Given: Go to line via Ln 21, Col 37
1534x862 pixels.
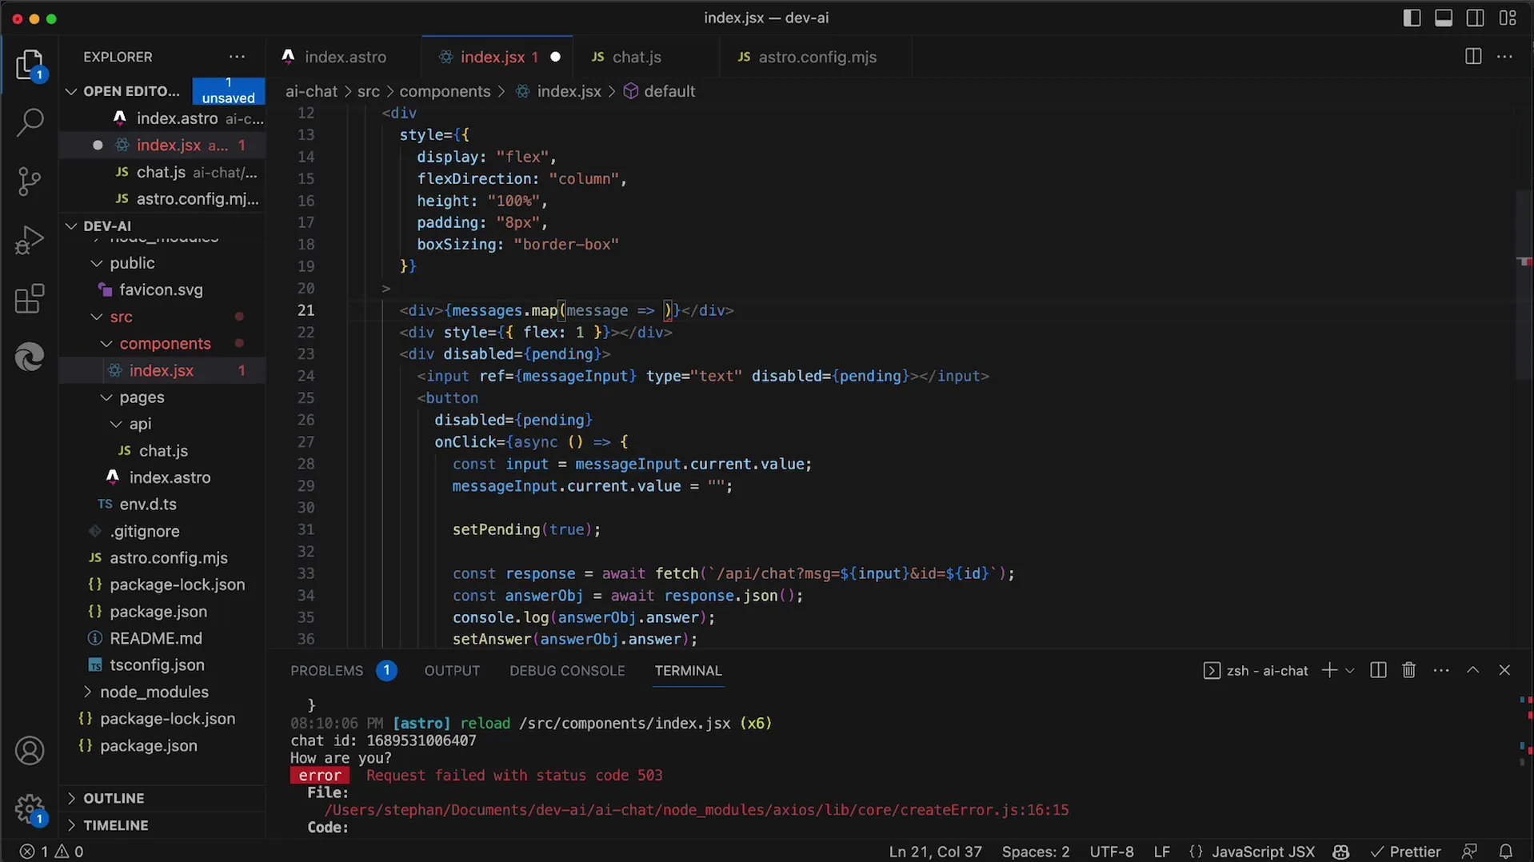Looking at the screenshot, I should pyautogui.click(x=935, y=852).
